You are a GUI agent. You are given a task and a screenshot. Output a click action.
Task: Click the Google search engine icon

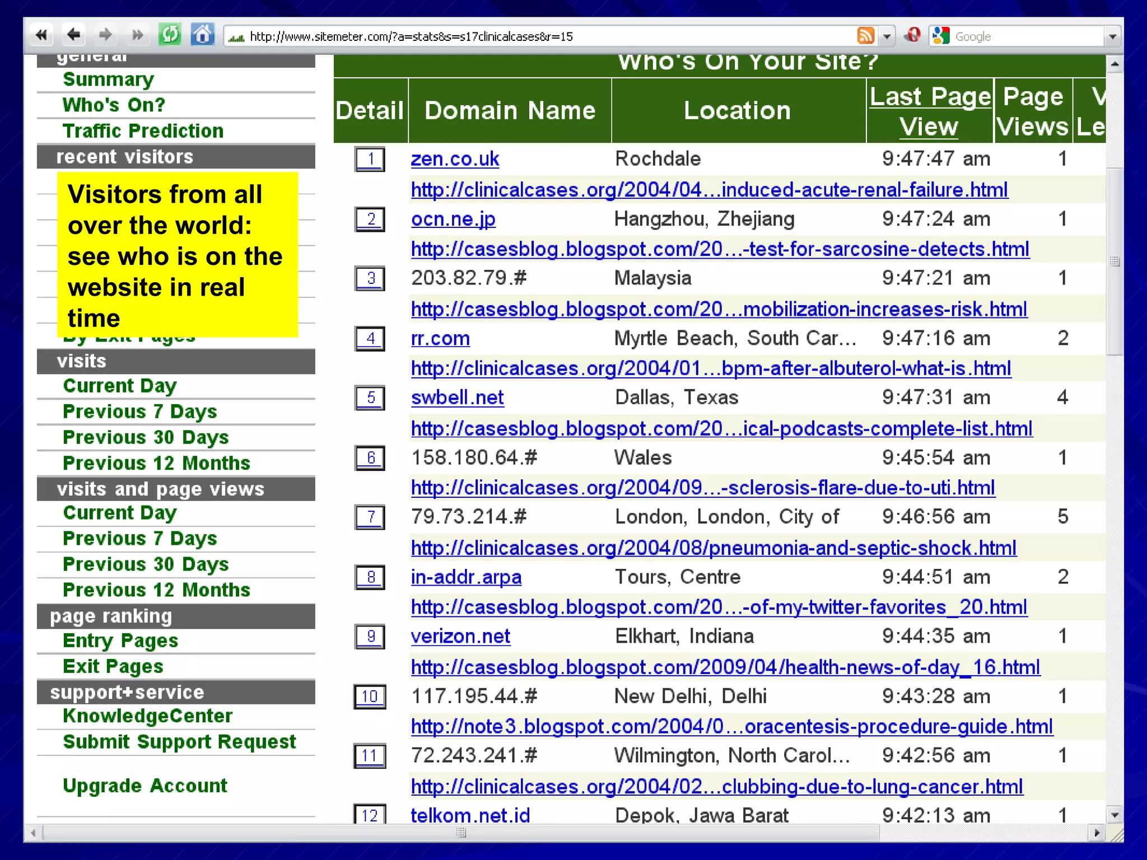coord(940,36)
